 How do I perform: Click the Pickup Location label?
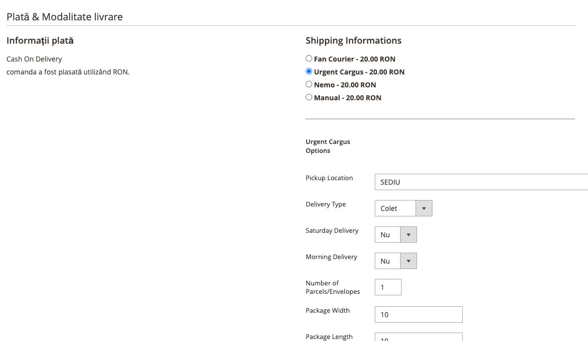[329, 178]
